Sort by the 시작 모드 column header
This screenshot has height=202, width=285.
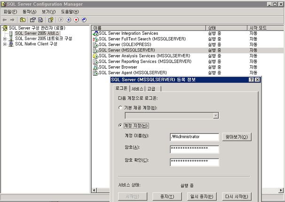[265, 28]
